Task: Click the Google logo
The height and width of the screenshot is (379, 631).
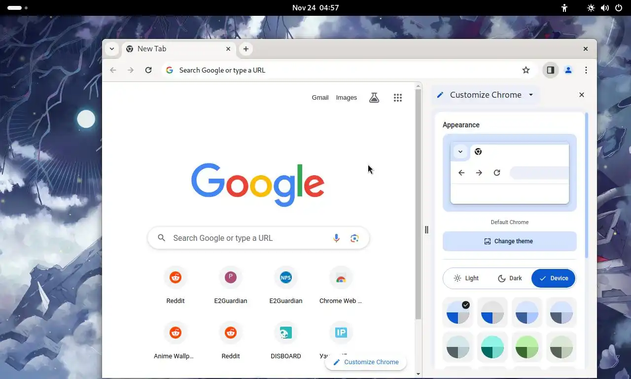Action: click(x=258, y=185)
